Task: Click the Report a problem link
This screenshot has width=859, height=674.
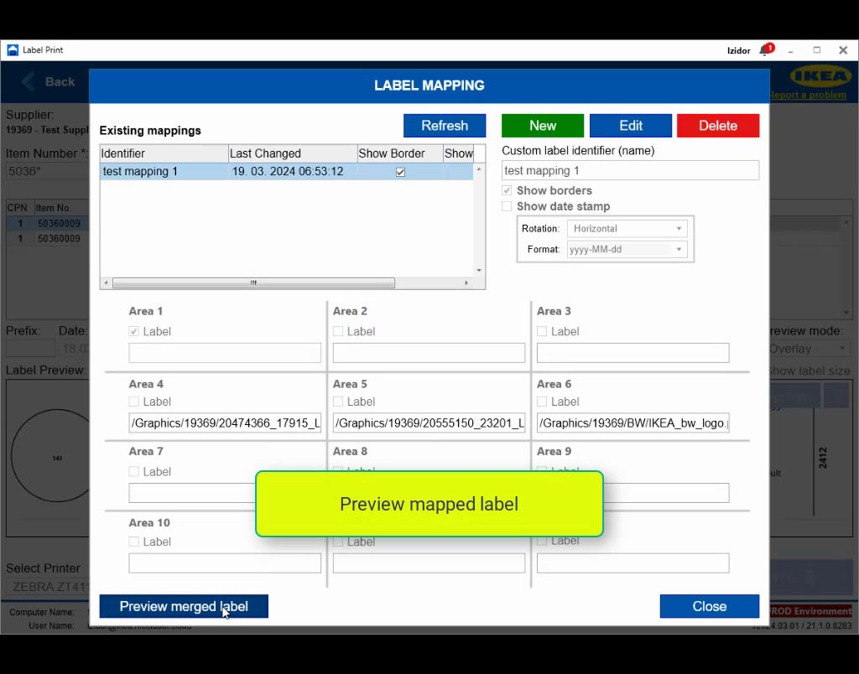Action: pos(808,96)
